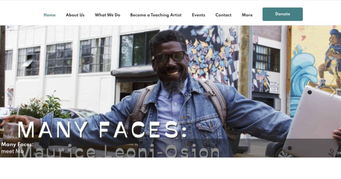
Task: Open the Contact page
Action: coord(223,15)
